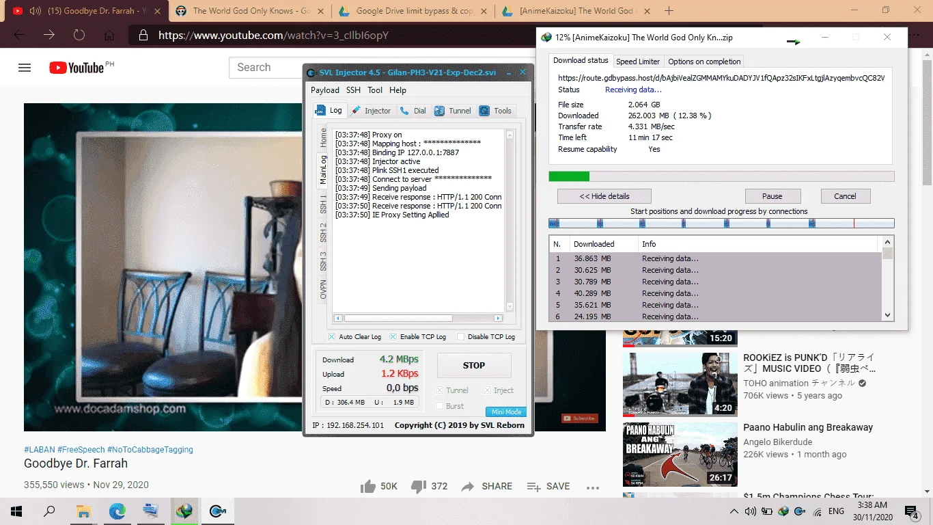Click the log horizontal scrollbar
Viewport: 933px width, 525px height.
coord(418,319)
